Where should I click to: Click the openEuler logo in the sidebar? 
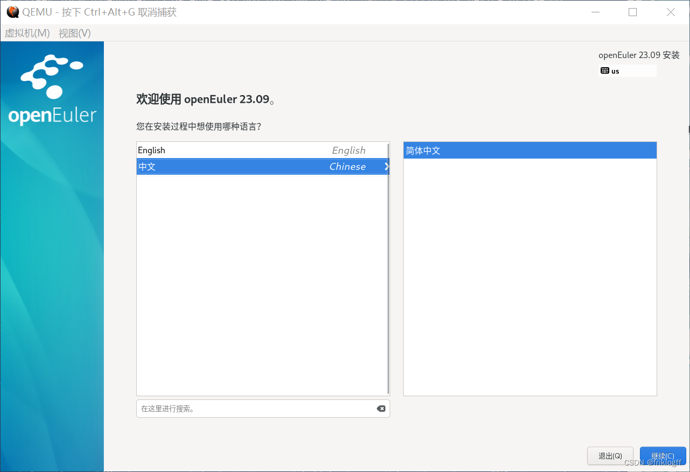(x=52, y=90)
